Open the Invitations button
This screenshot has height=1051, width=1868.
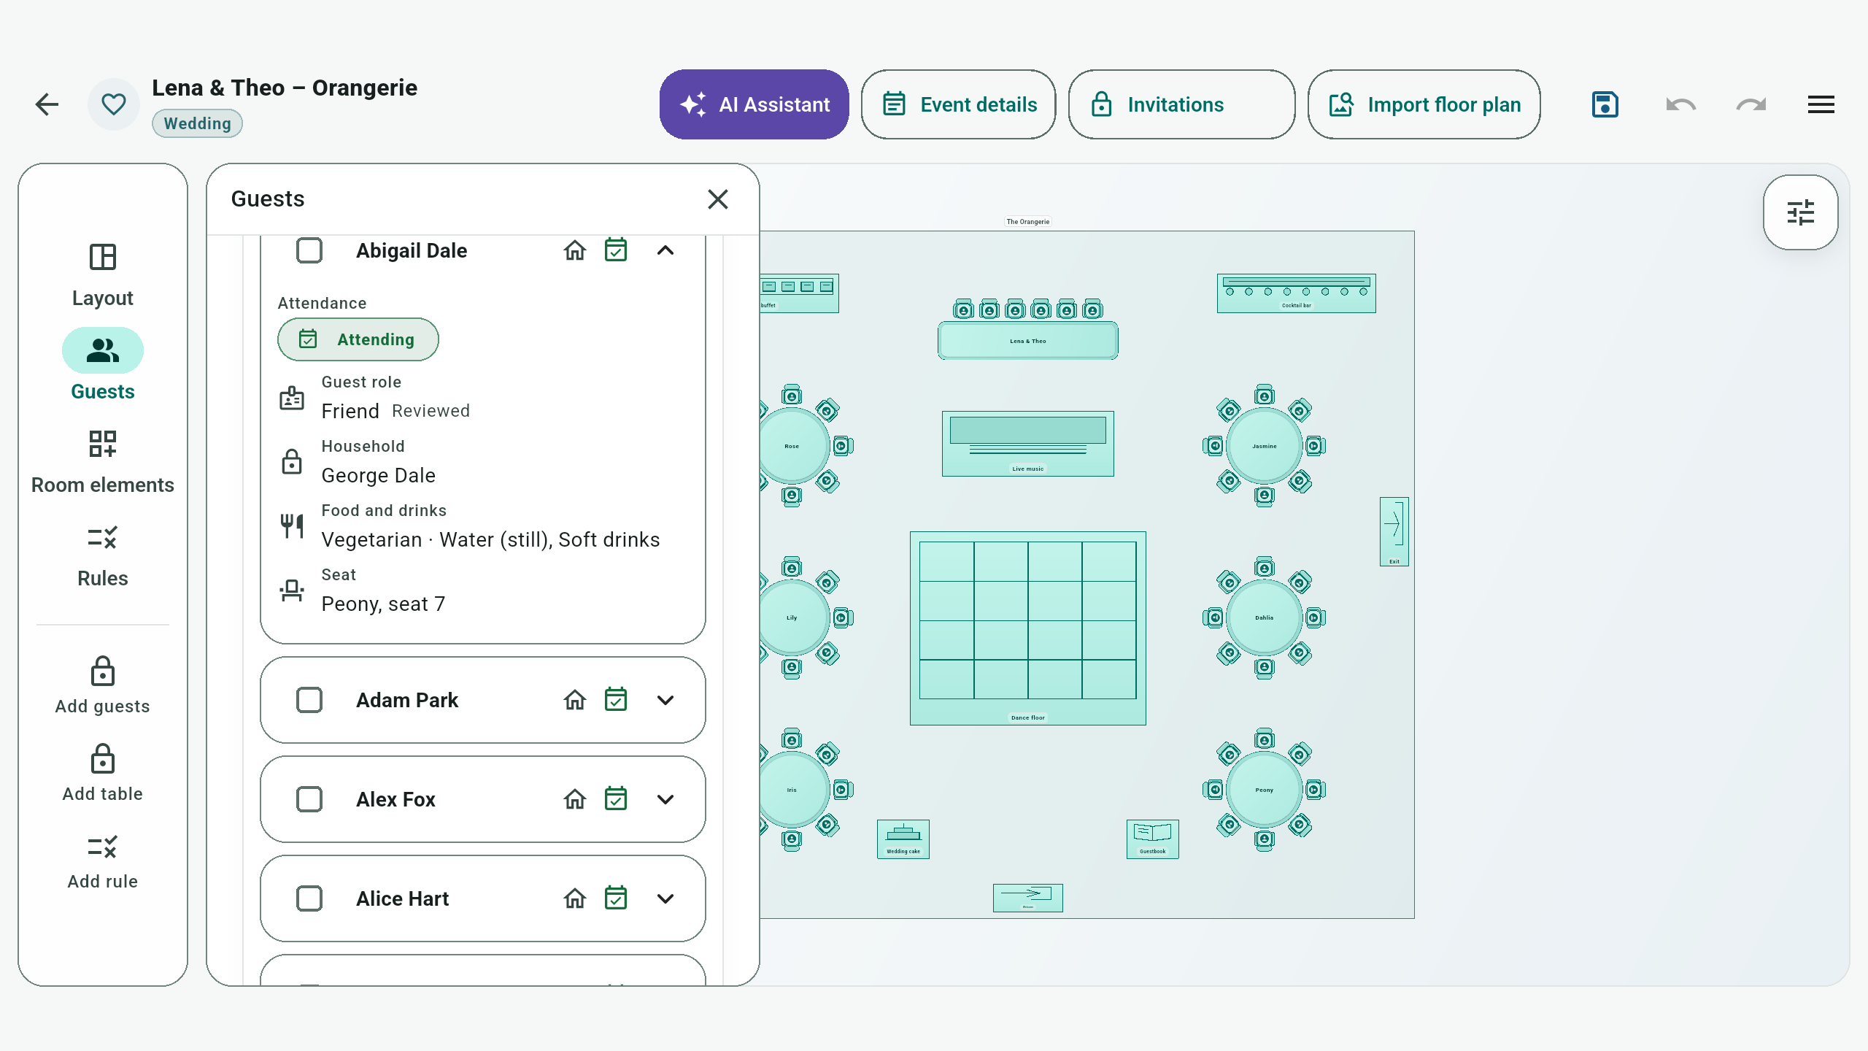pyautogui.click(x=1182, y=104)
